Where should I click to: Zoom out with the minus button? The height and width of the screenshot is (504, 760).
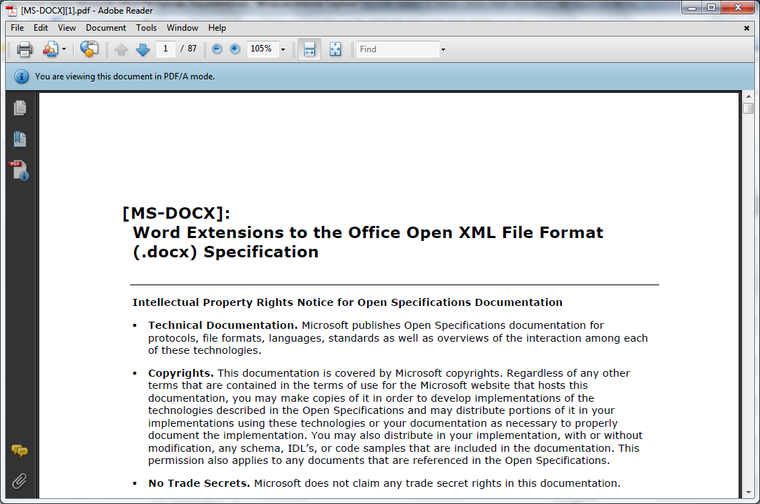click(x=217, y=49)
